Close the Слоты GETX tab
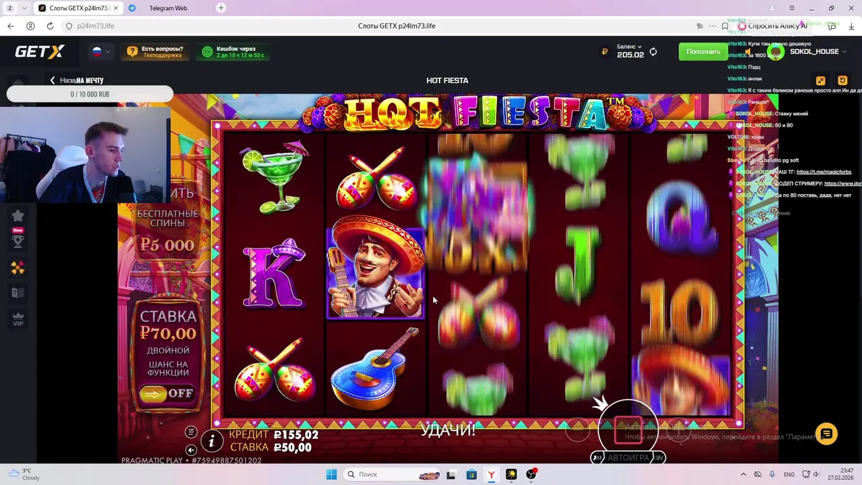 (x=115, y=8)
